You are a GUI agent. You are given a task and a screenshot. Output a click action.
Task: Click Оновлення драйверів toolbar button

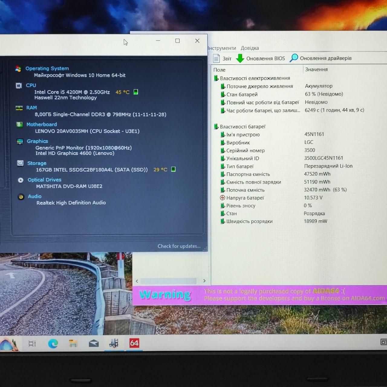[x=321, y=58]
